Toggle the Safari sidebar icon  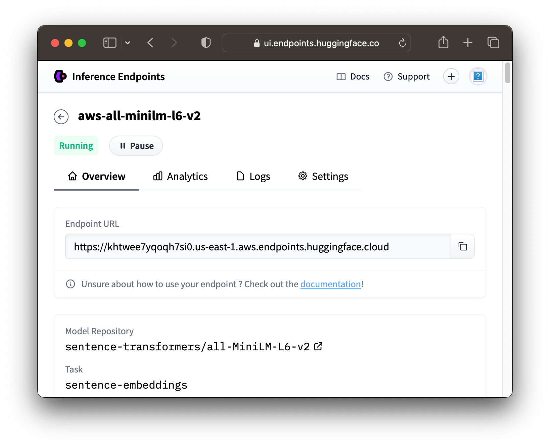(110, 43)
